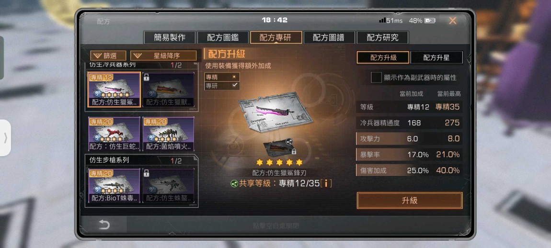This screenshot has height=248, width=551.
Task: Click the orange info icon beside 專精12/35
Action: point(326,183)
